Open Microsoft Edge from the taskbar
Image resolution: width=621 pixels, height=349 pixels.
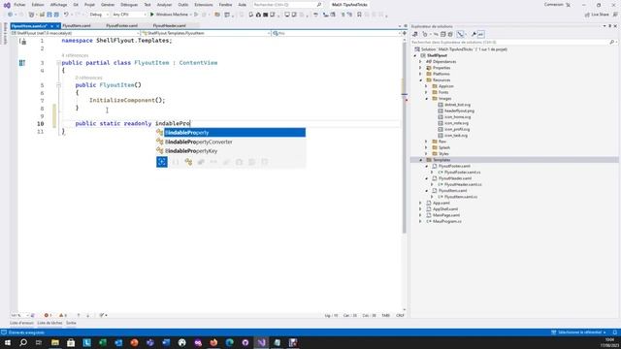pos(229,342)
